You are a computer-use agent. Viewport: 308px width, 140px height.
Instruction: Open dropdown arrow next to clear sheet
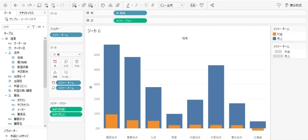coord(95,5)
